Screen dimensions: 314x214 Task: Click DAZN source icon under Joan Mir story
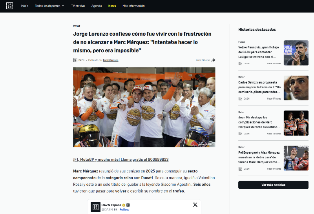[x=240, y=134]
